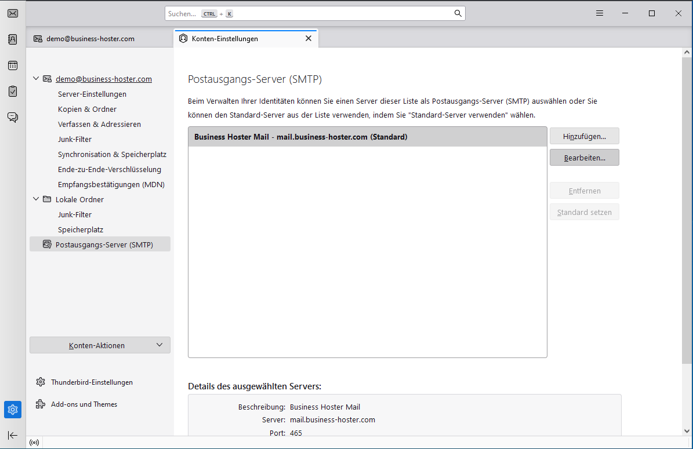Click the Details des ausgewählten Servers heading

[255, 386]
